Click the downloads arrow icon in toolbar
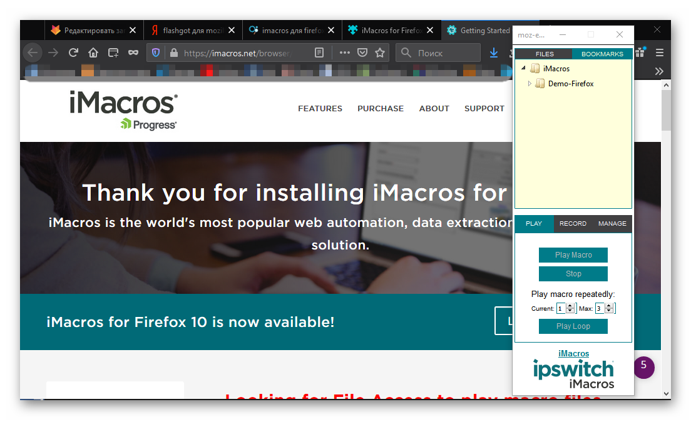The width and height of the screenshot is (691, 432). coord(494,53)
